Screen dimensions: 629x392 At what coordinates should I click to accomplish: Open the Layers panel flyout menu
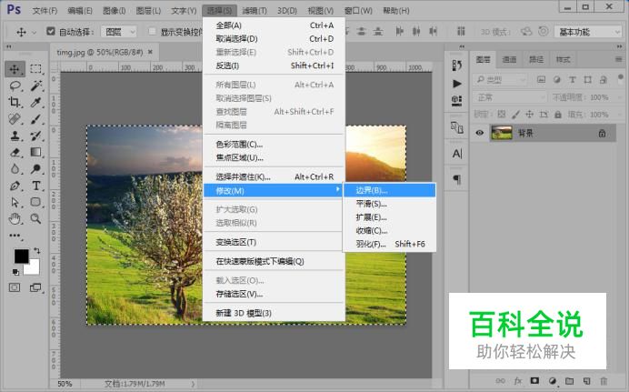tap(619, 59)
